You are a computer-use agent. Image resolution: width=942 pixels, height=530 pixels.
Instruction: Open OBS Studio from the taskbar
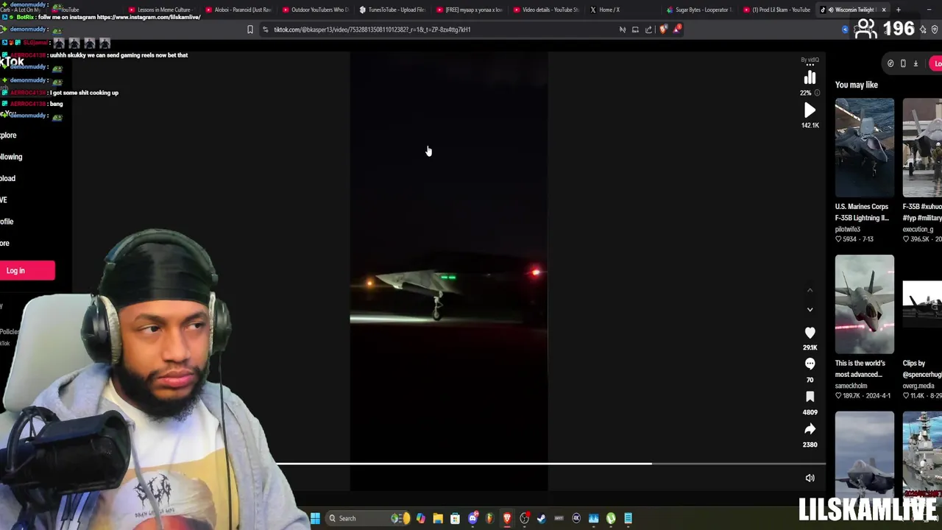(525, 518)
